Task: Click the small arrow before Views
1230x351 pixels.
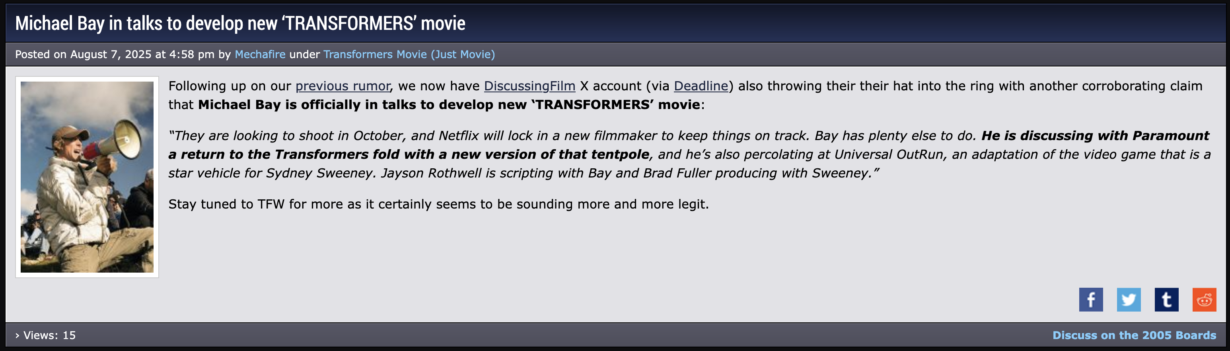Action: tap(17, 336)
